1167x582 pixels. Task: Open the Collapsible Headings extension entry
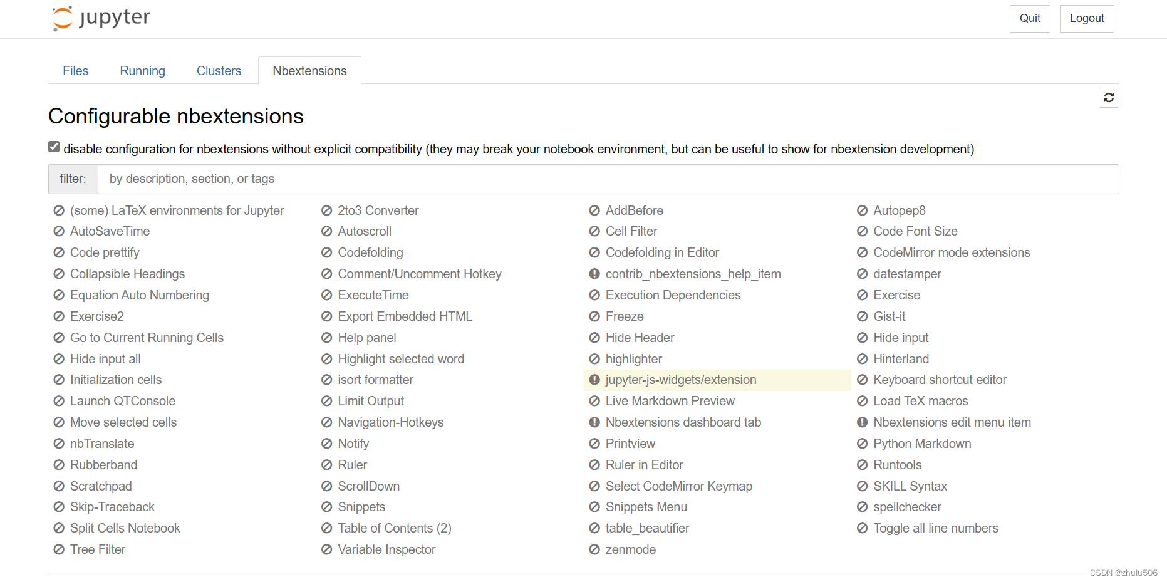coord(127,274)
